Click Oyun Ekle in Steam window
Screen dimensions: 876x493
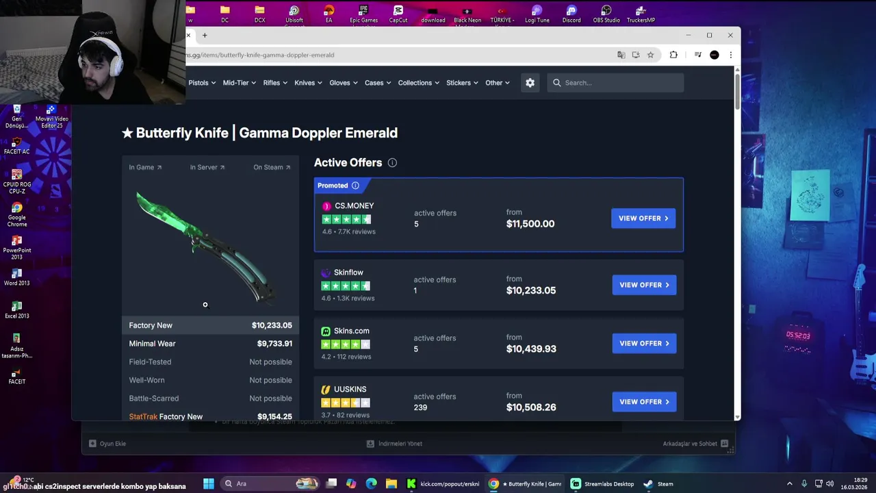tap(107, 444)
